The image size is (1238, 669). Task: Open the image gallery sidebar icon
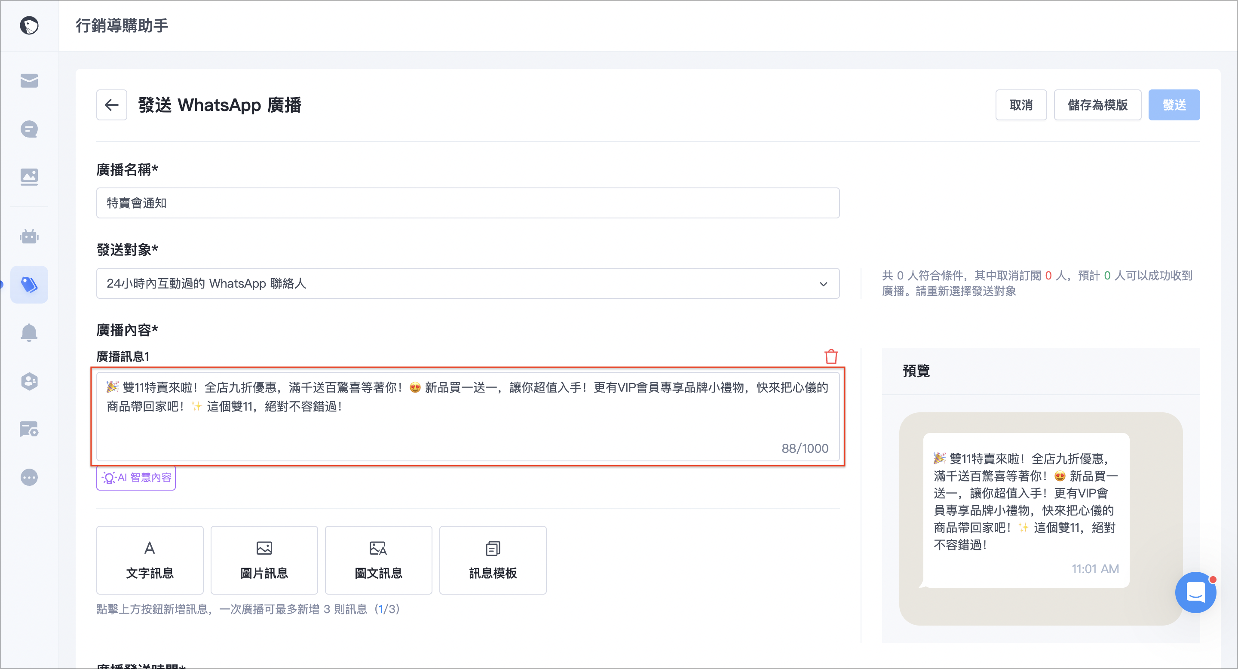click(29, 177)
